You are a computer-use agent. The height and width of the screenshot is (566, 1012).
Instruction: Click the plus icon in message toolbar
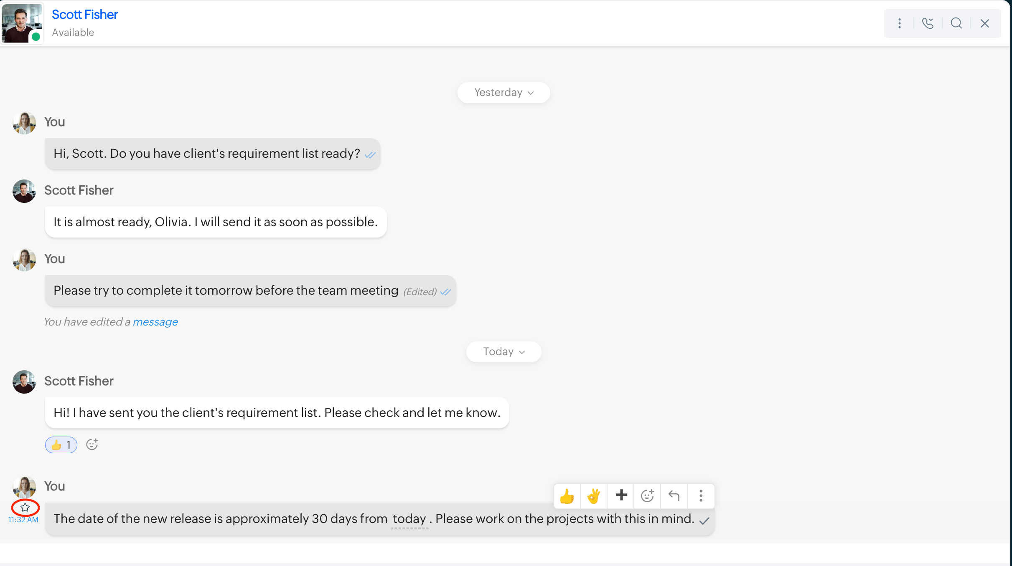621,495
